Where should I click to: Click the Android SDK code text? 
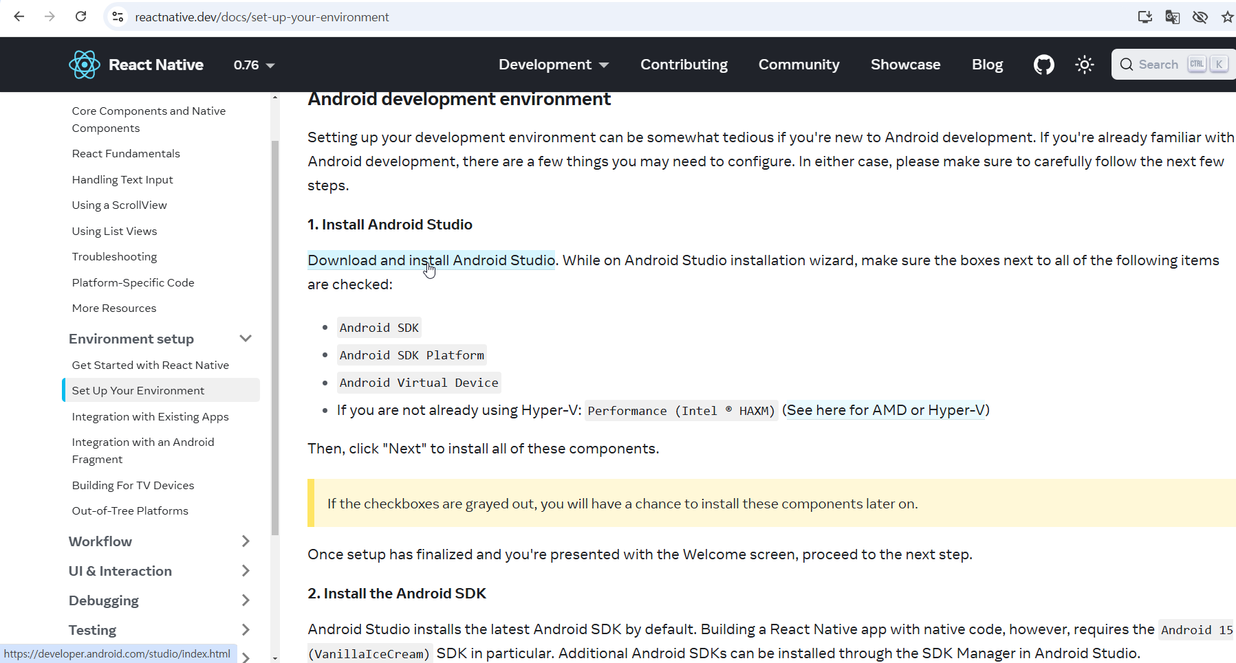(x=379, y=328)
